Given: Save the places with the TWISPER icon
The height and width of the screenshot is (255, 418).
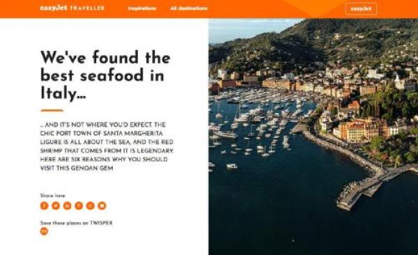Looking at the screenshot, I should tap(45, 231).
